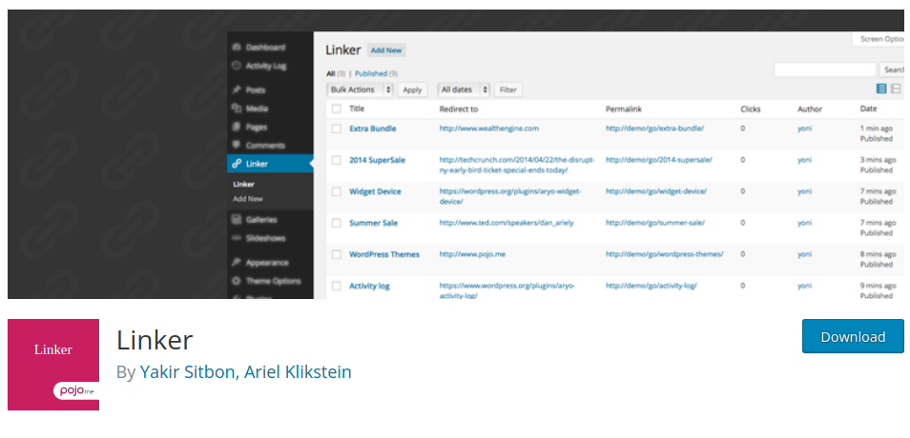Click the Activity Log clock icon
910x438 pixels.
237,66
